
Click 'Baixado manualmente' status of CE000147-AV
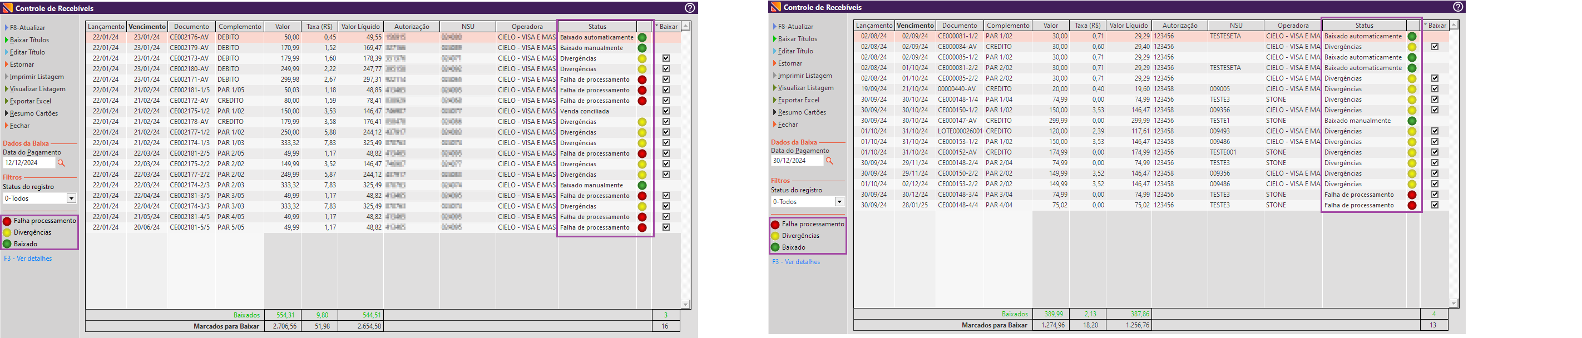coord(1357,121)
